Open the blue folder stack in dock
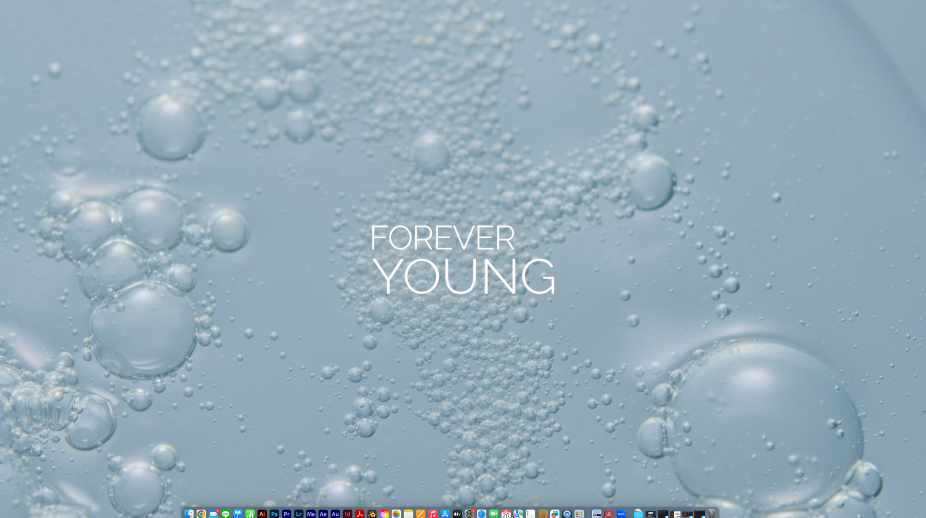This screenshot has height=518, width=926. pyautogui.click(x=639, y=514)
